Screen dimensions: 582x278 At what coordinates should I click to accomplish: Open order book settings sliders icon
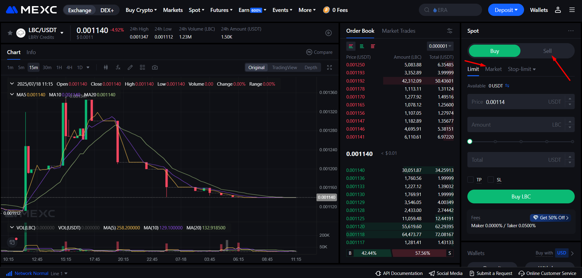[450, 31]
